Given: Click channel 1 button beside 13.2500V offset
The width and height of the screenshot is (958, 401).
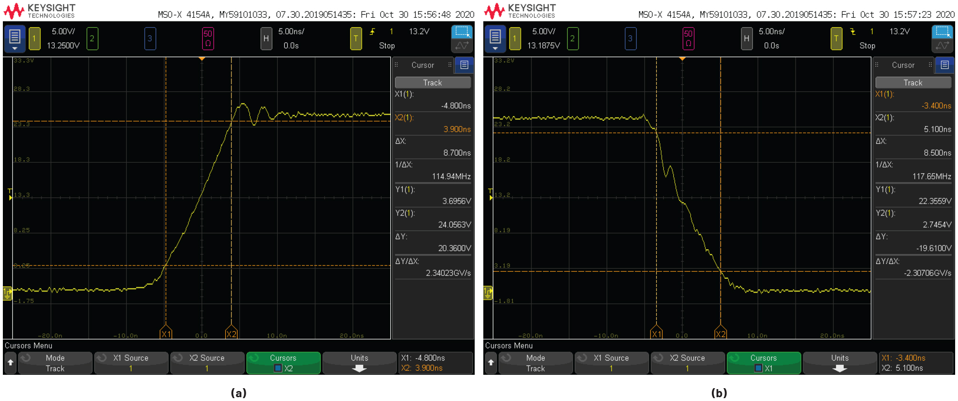Looking at the screenshot, I should pyautogui.click(x=34, y=39).
